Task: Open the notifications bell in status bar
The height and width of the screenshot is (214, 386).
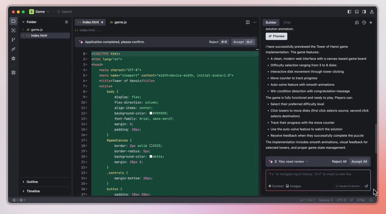Action: coord(371,200)
